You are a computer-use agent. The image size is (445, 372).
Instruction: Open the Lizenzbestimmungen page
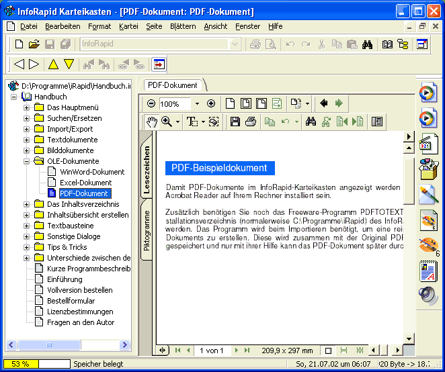[80, 312]
